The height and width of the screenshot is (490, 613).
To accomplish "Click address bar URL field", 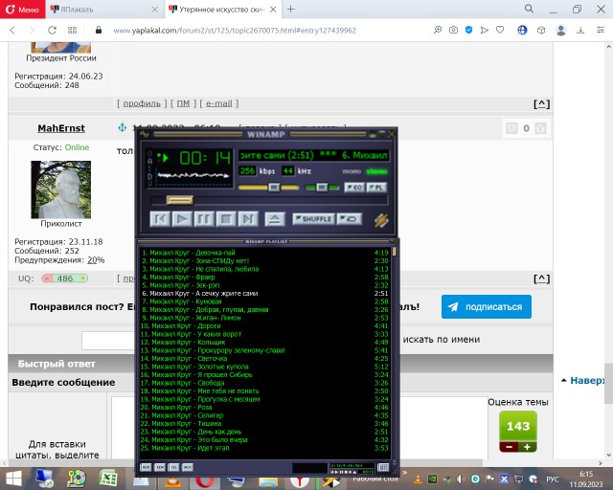I will 235,31.
